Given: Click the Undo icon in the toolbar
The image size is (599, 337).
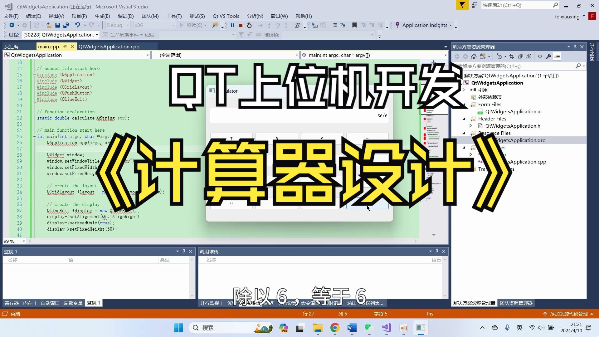Looking at the screenshot, I should click(77, 25).
